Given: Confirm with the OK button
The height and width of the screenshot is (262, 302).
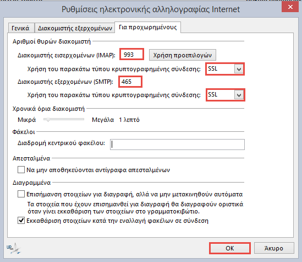Looking at the screenshot, I should 230,248.
